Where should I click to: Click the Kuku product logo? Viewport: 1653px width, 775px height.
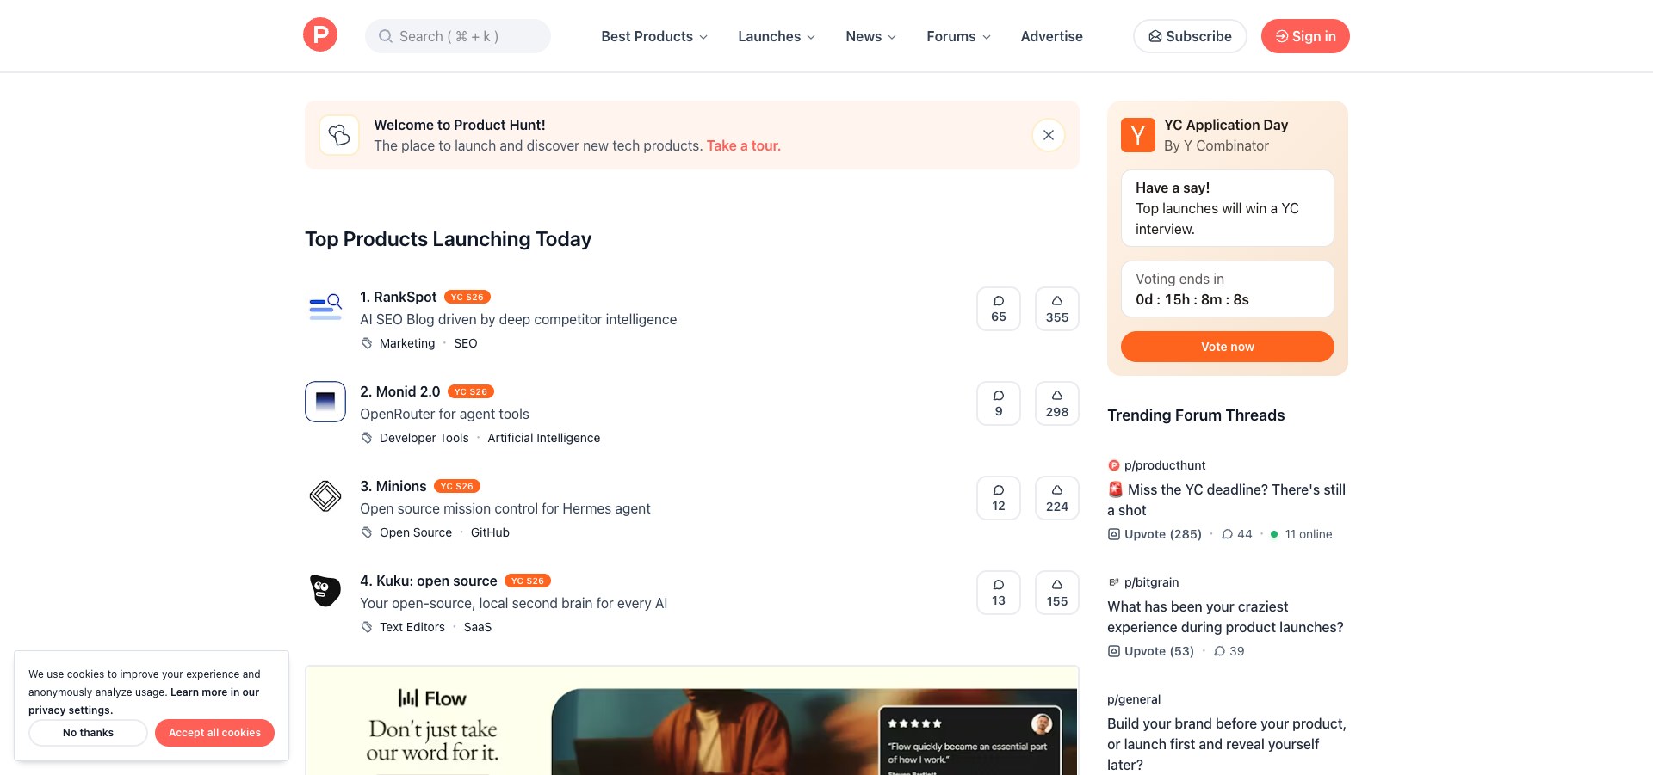pyautogui.click(x=325, y=591)
